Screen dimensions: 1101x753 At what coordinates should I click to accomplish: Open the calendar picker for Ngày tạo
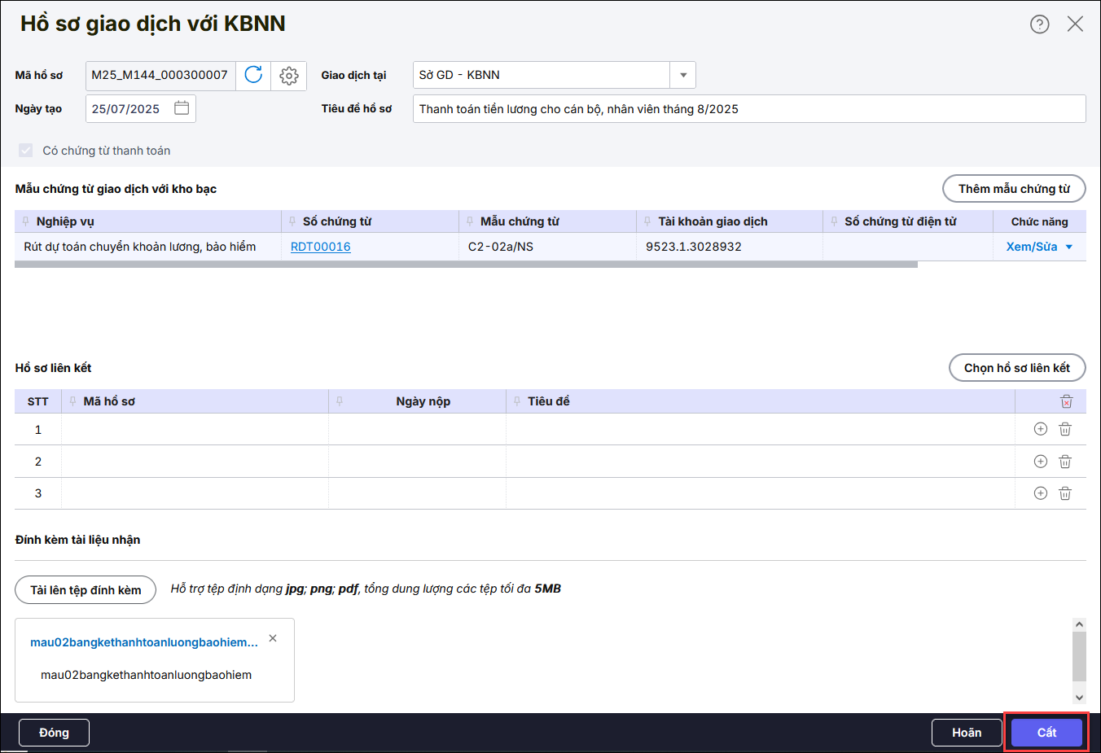click(x=182, y=108)
